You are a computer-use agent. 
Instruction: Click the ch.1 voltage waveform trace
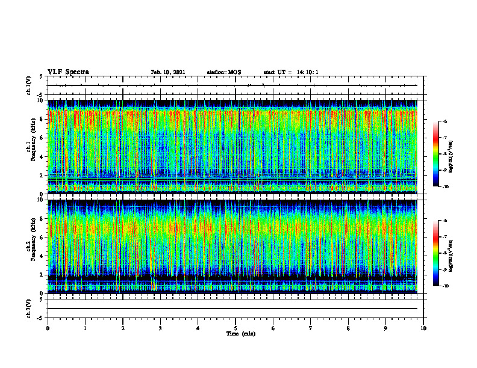click(x=232, y=85)
